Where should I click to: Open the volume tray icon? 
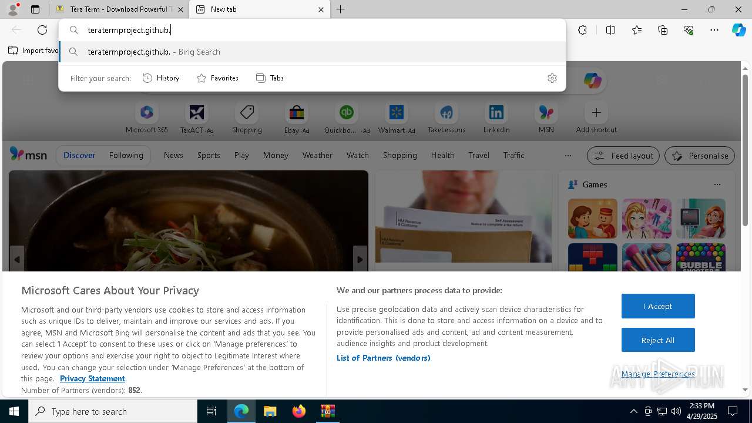676,411
